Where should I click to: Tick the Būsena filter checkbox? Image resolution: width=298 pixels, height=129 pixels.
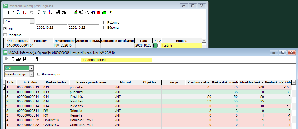pyautogui.click(x=105, y=27)
